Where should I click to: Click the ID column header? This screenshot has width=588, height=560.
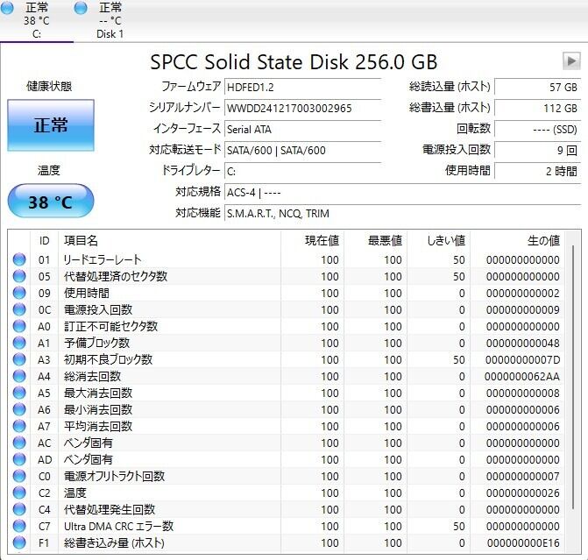[x=44, y=240]
